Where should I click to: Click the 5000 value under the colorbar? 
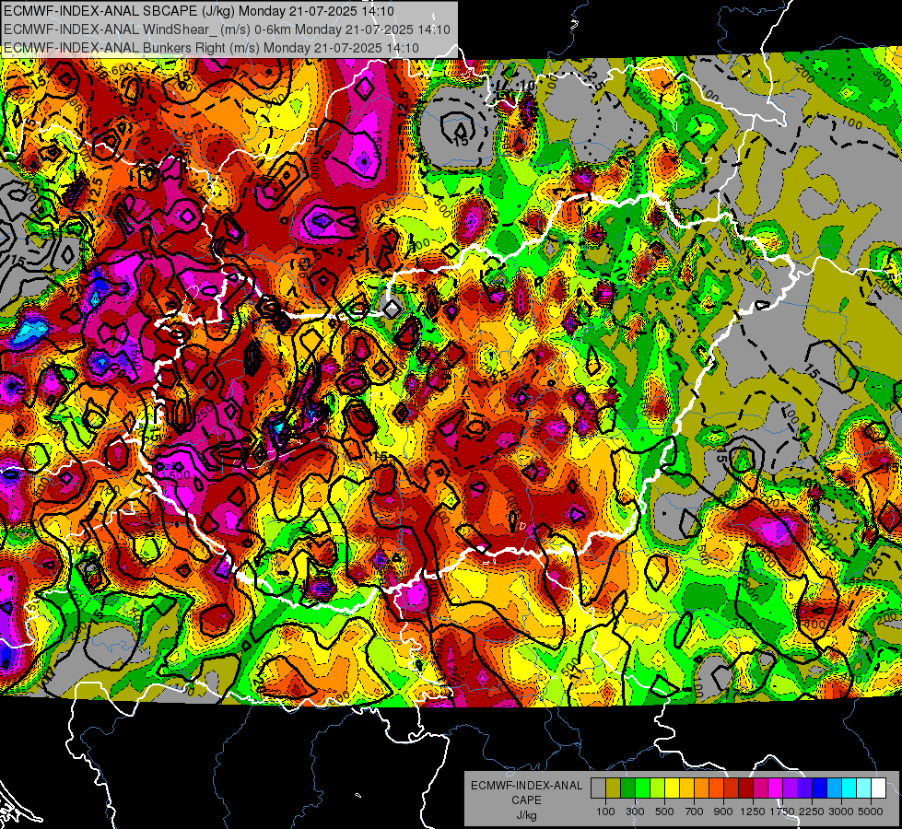[x=871, y=811]
